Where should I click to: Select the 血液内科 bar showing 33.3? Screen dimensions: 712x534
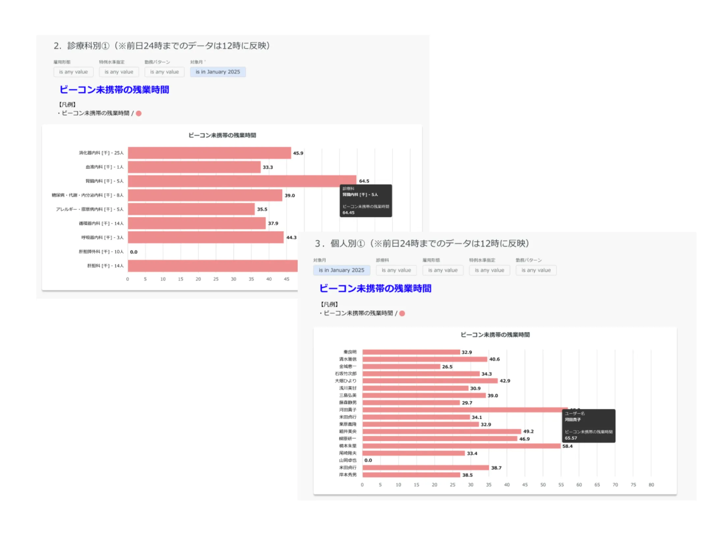194,167
